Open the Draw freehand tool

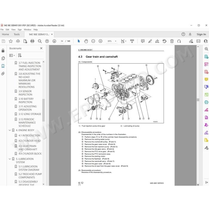(x=157, y=41)
